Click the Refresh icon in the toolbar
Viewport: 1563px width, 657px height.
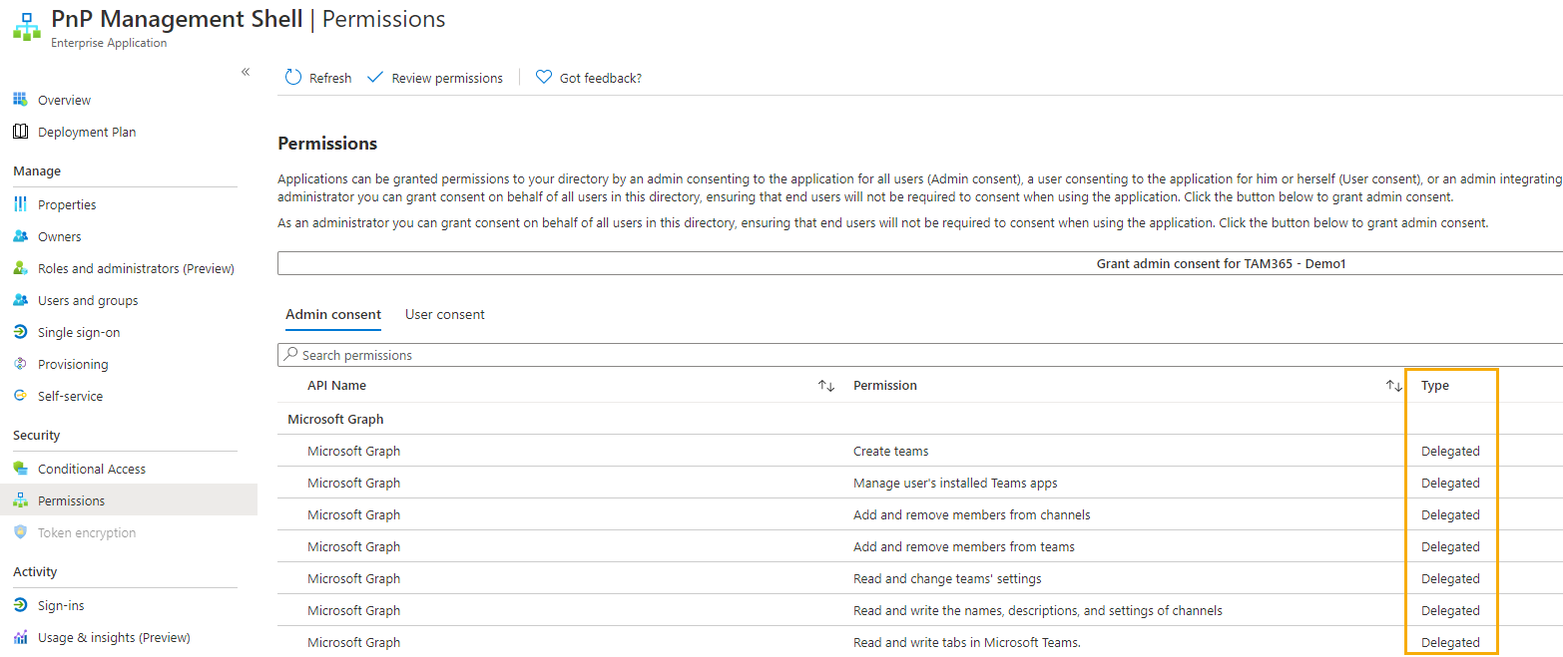coord(293,78)
